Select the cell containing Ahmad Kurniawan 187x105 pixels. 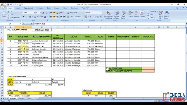coord(42,41)
